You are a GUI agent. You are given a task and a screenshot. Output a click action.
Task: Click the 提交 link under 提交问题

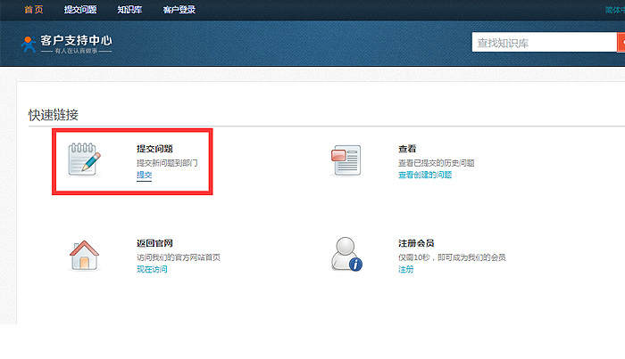(x=144, y=175)
